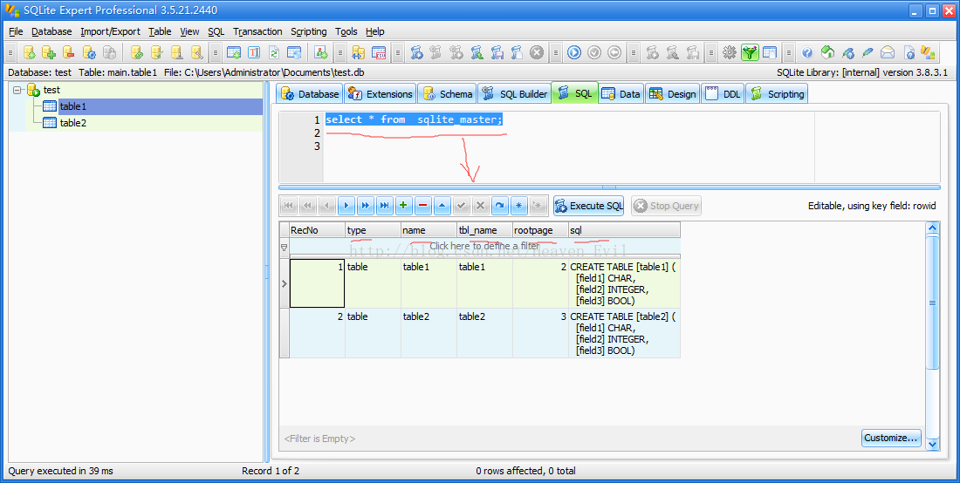Switch to the DDL tab

(x=723, y=93)
